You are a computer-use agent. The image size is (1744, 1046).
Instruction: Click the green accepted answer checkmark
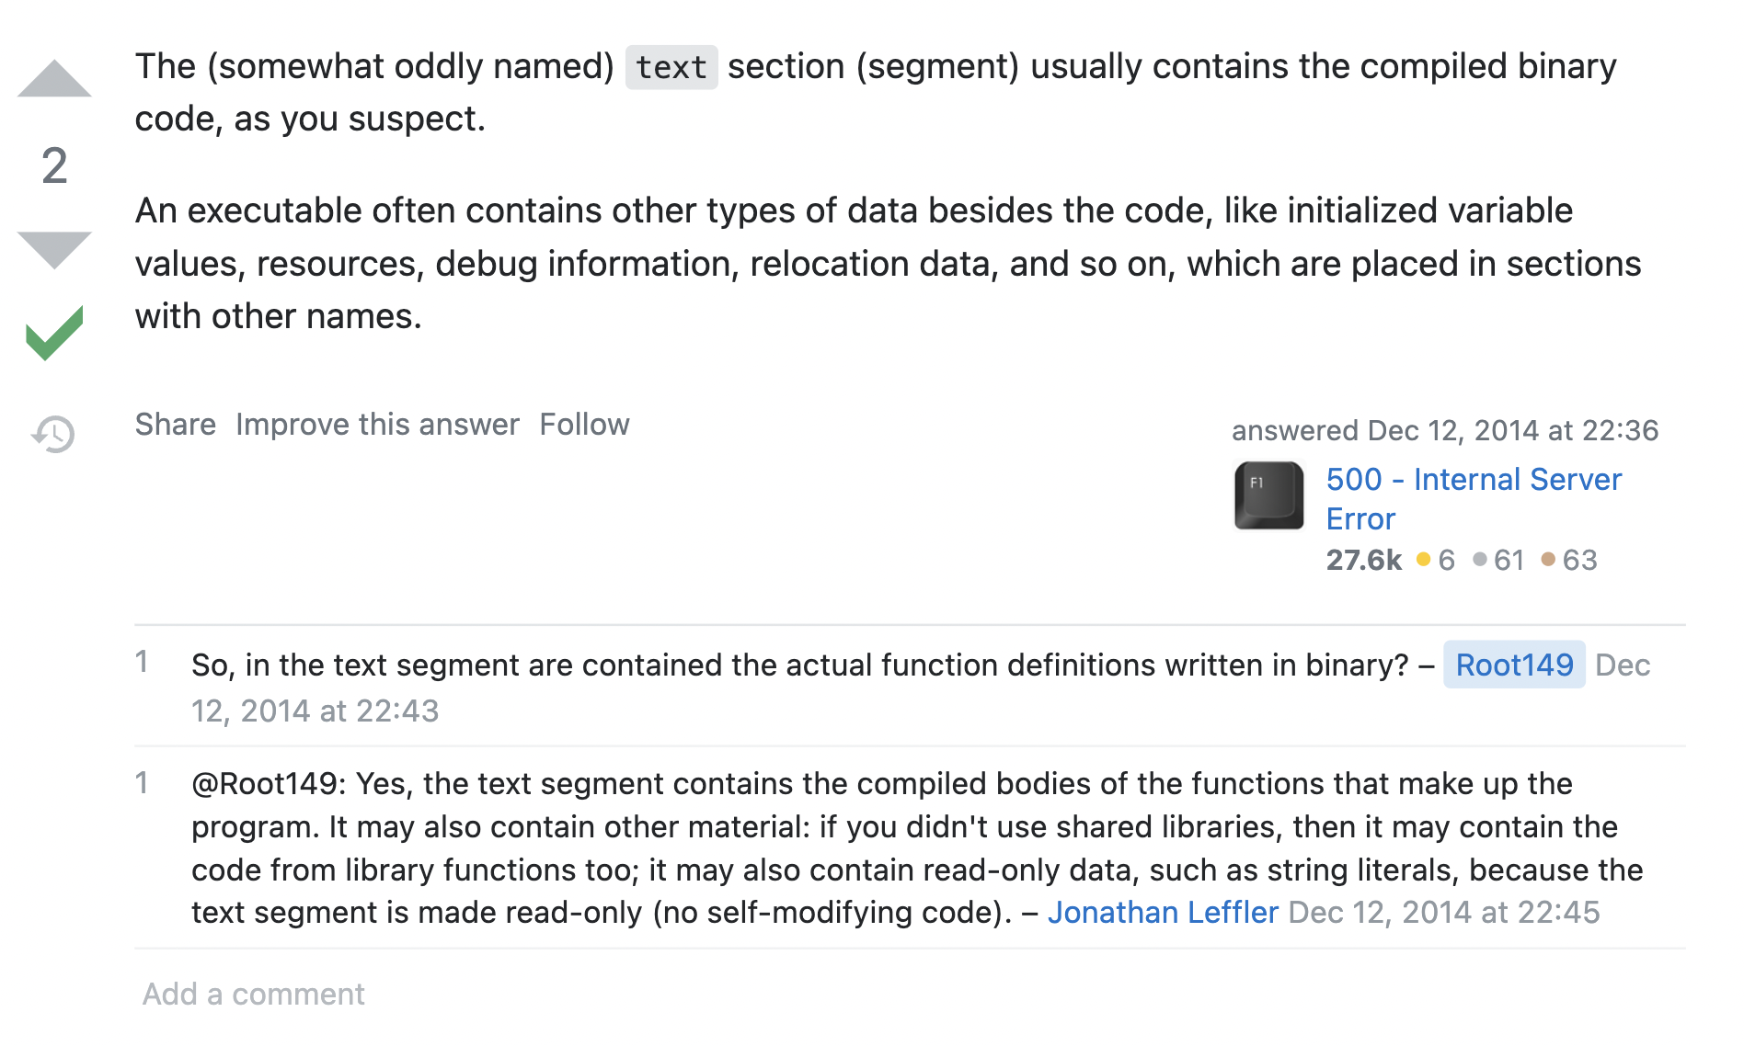[x=54, y=333]
